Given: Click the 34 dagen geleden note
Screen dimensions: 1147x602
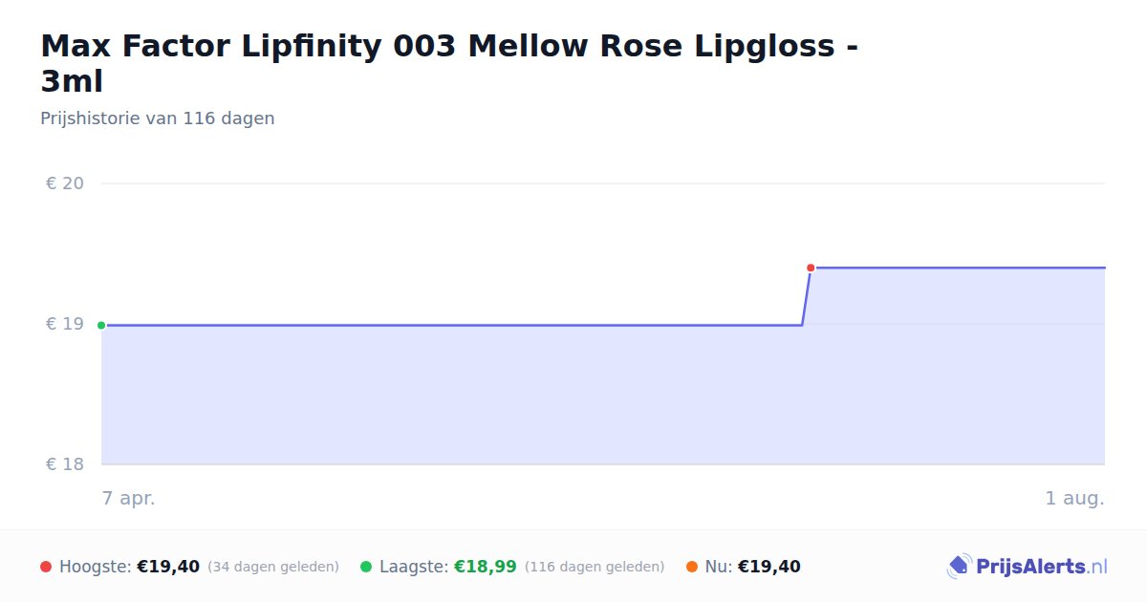Looking at the screenshot, I should (x=273, y=567).
